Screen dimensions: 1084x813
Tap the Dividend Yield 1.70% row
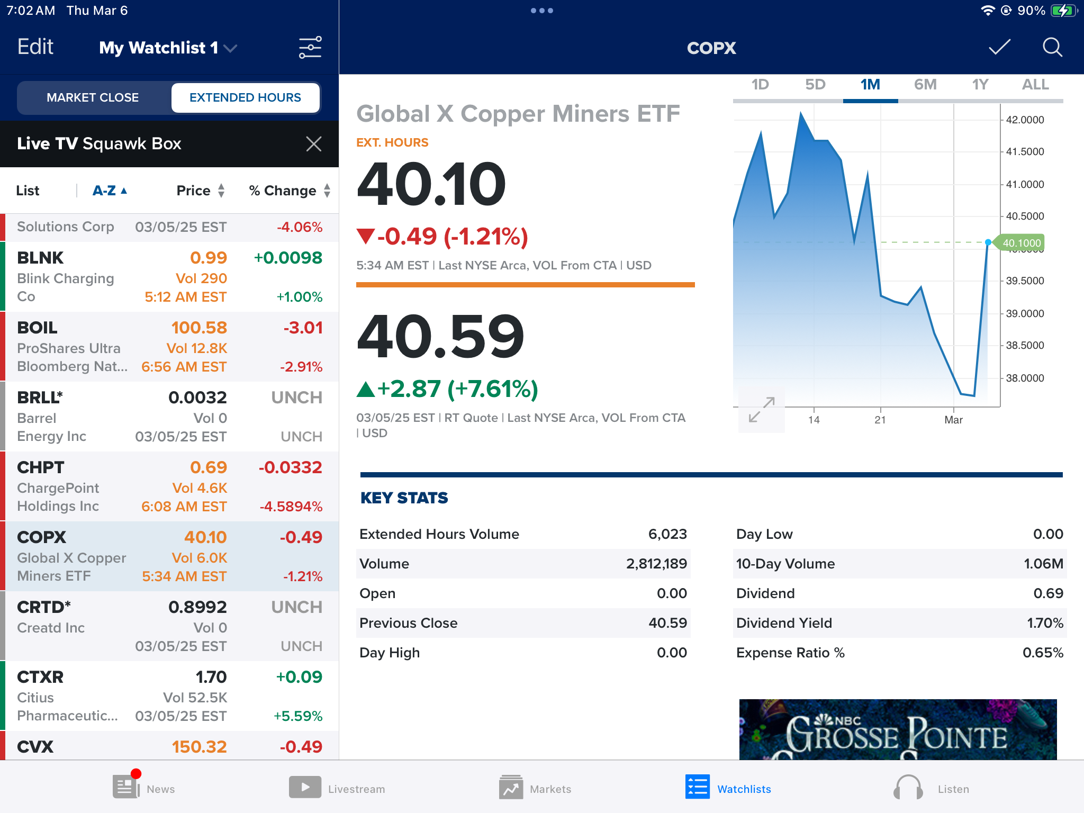(x=900, y=623)
